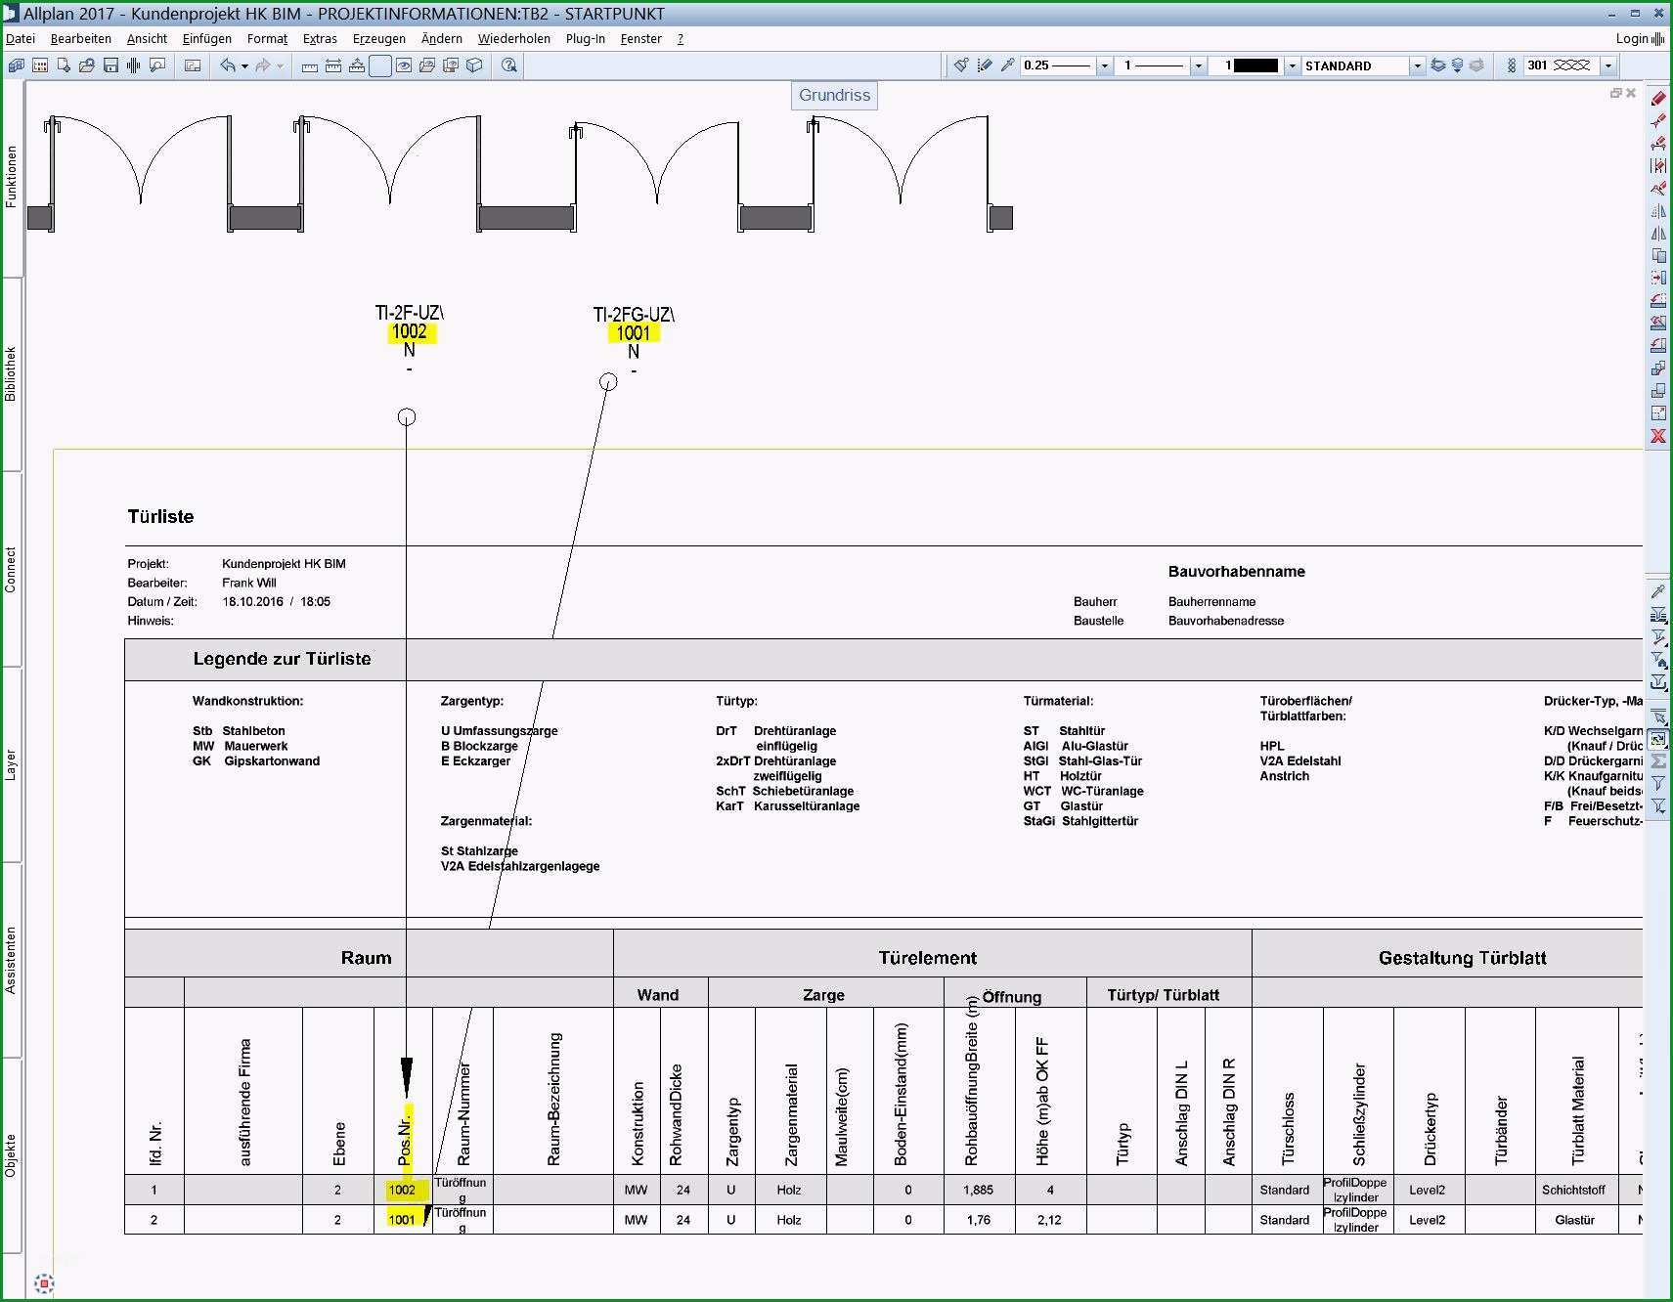This screenshot has width=1673, height=1302.
Task: Click the chain link icon
Action: (1511, 65)
